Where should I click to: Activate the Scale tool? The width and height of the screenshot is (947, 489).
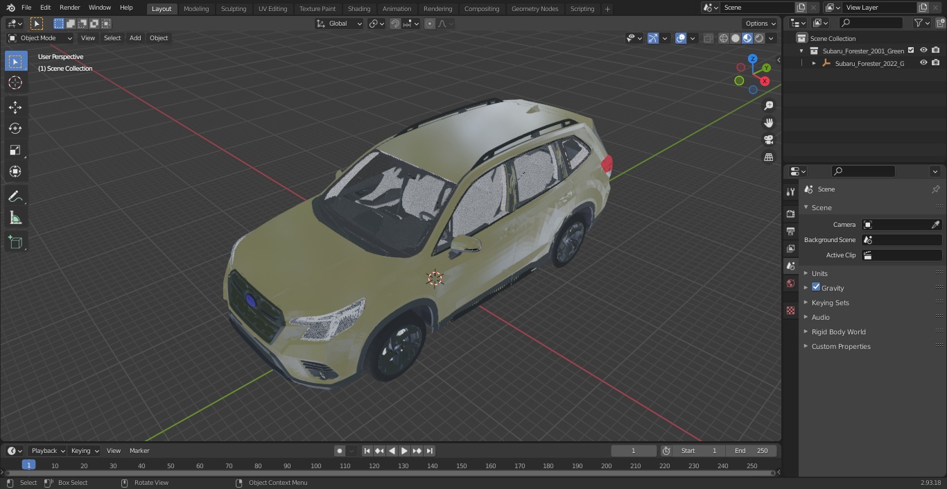[15, 150]
